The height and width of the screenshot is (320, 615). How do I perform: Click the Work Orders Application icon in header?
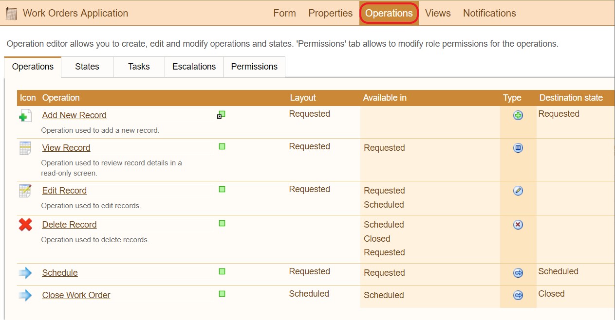click(x=11, y=14)
